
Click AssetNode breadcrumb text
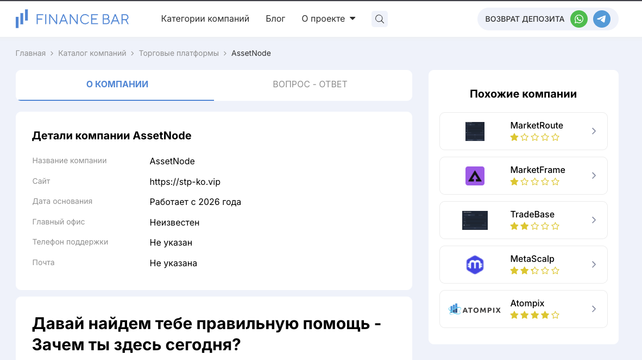[x=251, y=53]
